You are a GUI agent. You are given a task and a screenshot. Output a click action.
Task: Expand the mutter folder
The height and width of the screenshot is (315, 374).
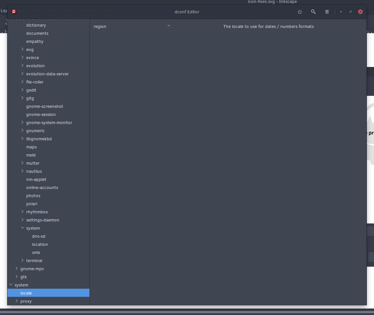tap(22, 163)
